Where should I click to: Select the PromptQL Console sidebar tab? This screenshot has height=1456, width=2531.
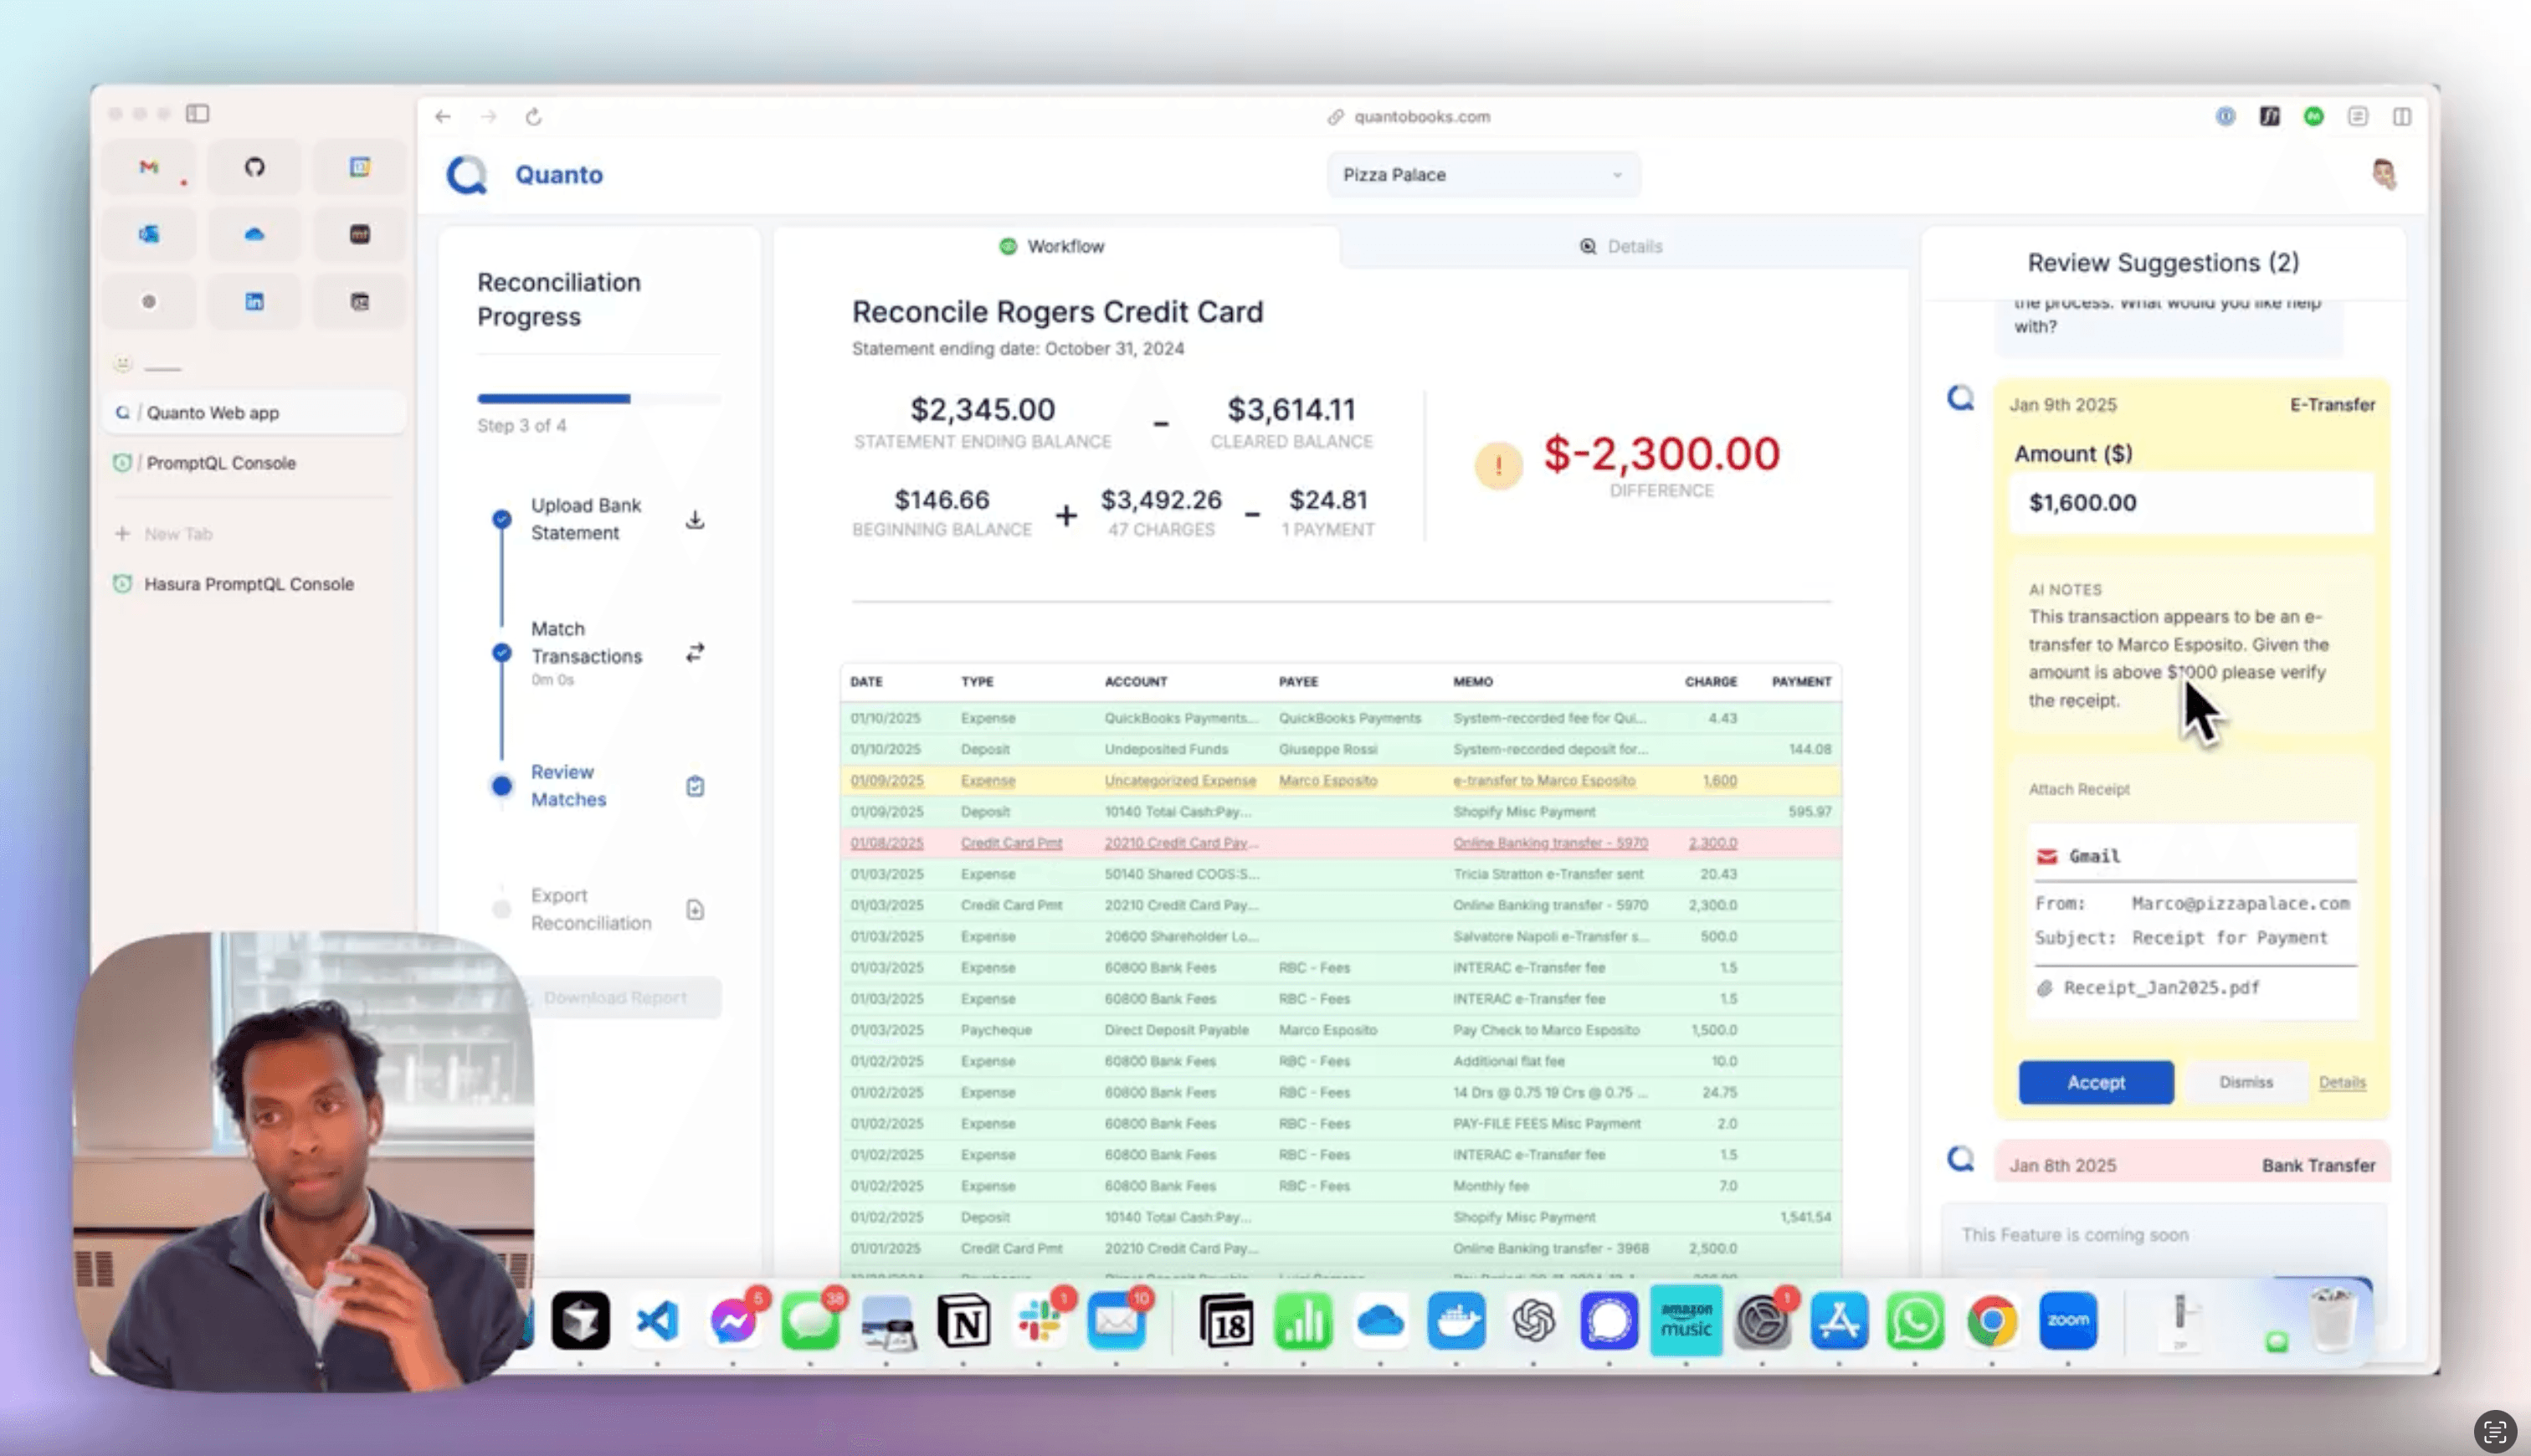(x=254, y=463)
